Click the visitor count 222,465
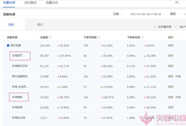Image resolution: width=186 pixels, height=126 pixels. point(45,46)
